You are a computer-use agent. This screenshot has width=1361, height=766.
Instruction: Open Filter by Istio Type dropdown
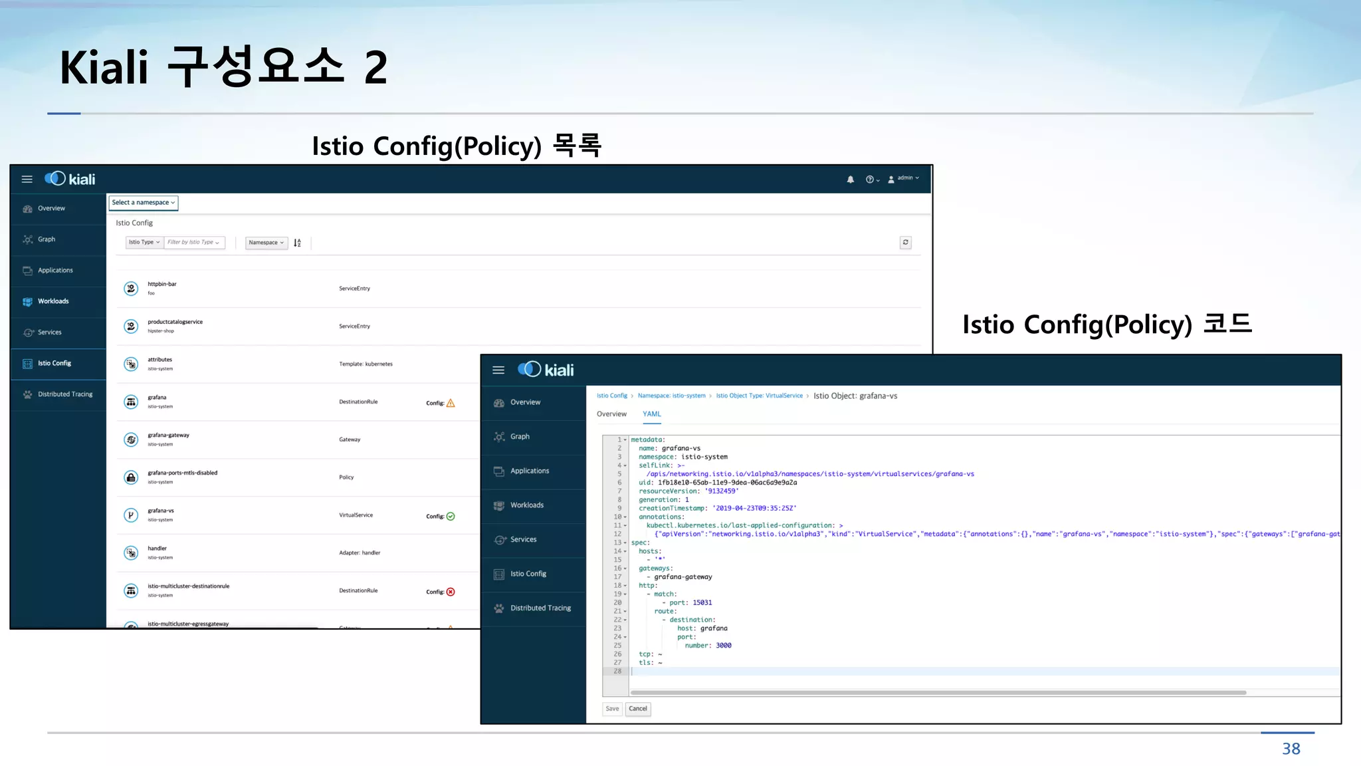click(194, 243)
